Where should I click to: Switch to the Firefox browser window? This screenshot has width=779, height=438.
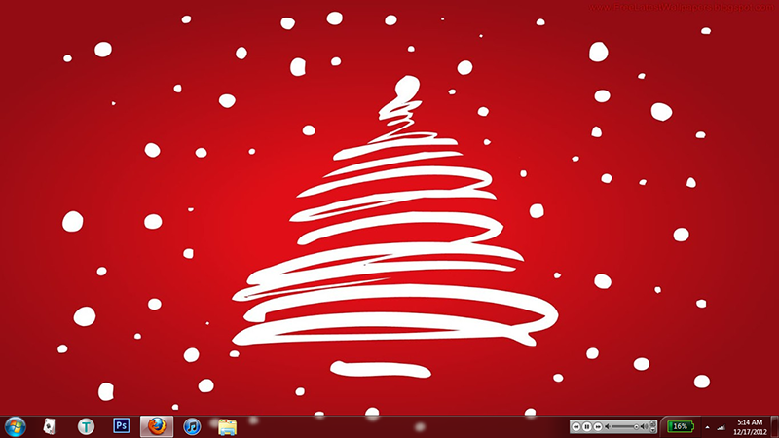(x=157, y=426)
